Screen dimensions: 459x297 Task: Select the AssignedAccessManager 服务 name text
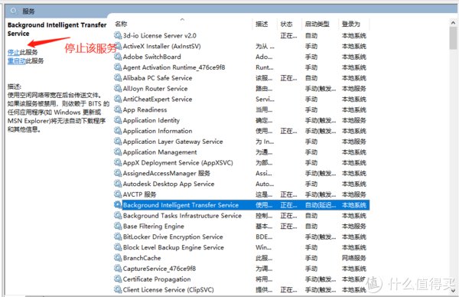167,173
